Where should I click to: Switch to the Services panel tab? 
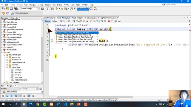click(x=4, y=18)
